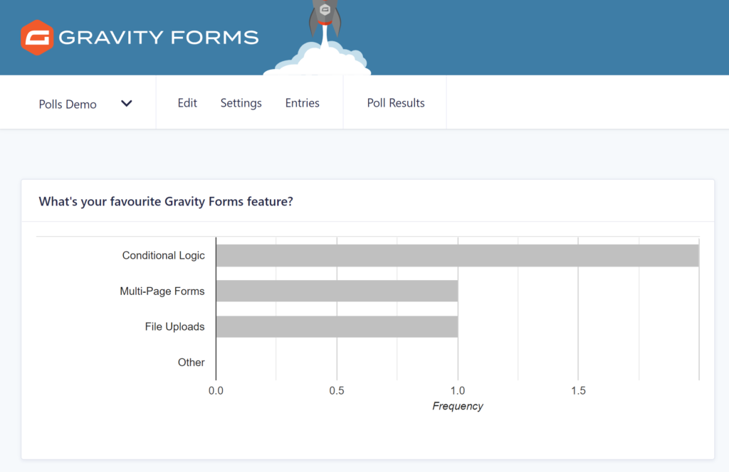The image size is (729, 472).
Task: Click the Polls Demo label
Action: [68, 104]
